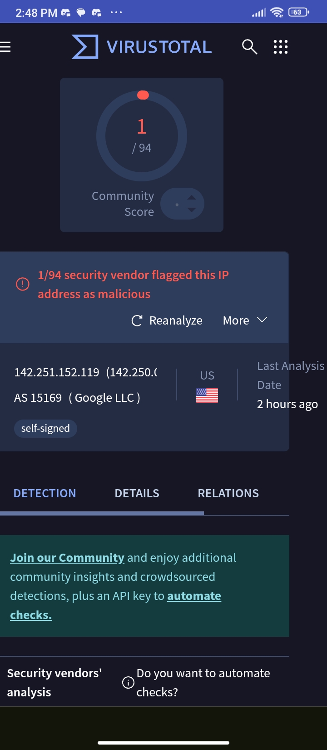Tap the 142.251.152.119 IP address

pyautogui.click(x=57, y=372)
